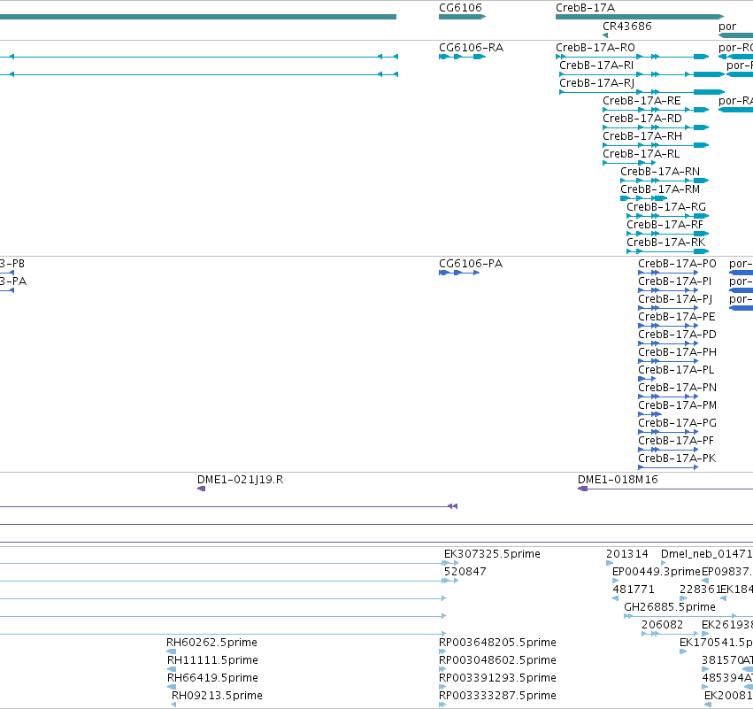Image resolution: width=753 pixels, height=709 pixels.
Task: Select protein CrebB-17A-PH
Action: click(677, 352)
